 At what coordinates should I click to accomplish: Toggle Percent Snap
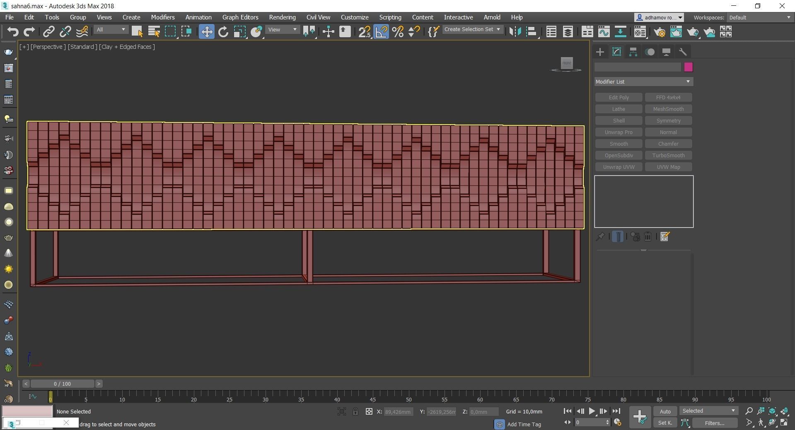(x=398, y=32)
